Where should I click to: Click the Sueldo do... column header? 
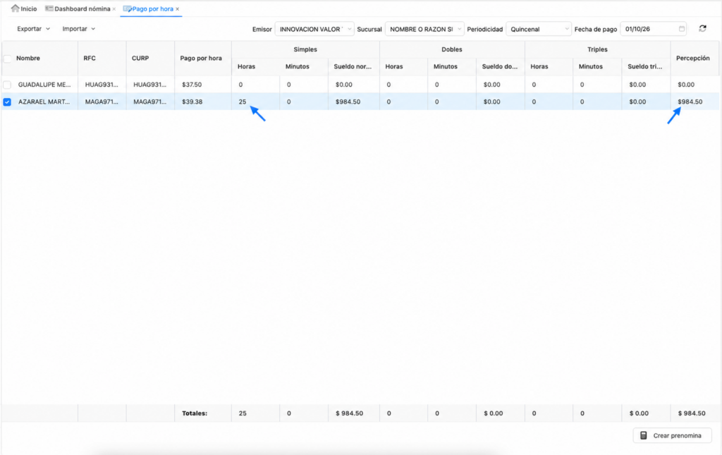[x=500, y=66]
